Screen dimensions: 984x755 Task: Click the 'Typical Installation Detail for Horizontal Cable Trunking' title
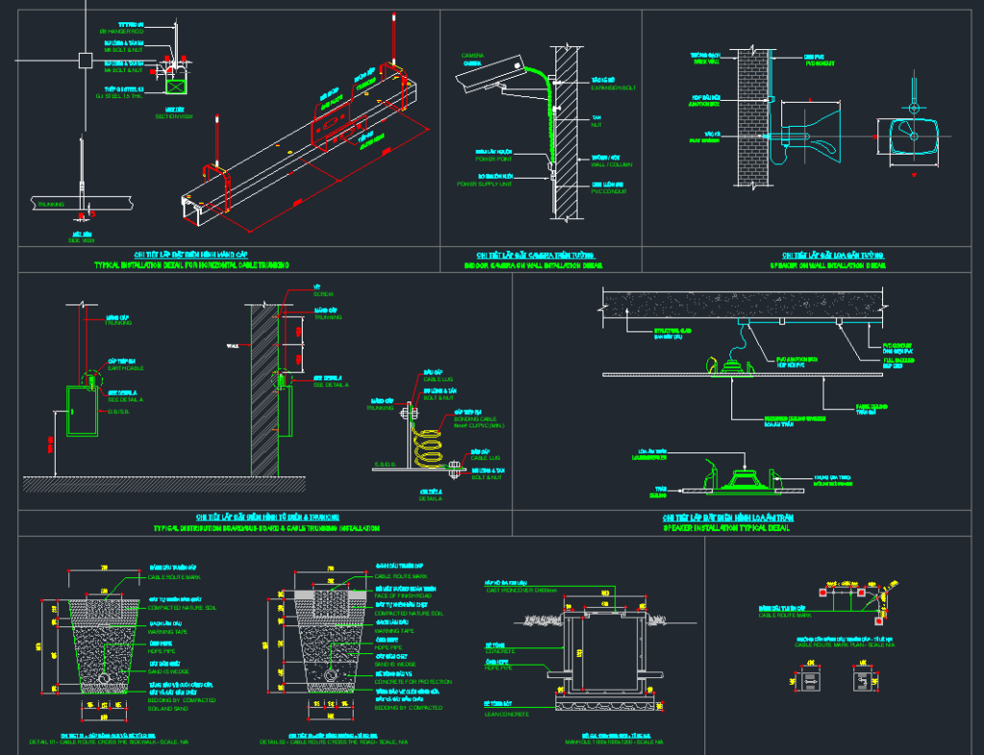click(192, 263)
